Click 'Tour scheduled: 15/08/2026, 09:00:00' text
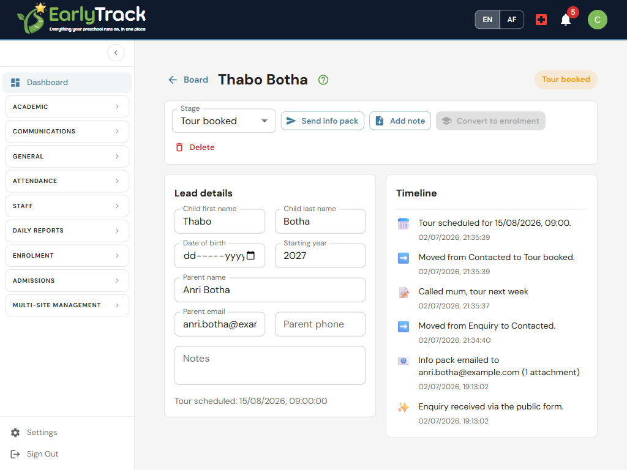The width and height of the screenshot is (627, 470). pyautogui.click(x=250, y=401)
